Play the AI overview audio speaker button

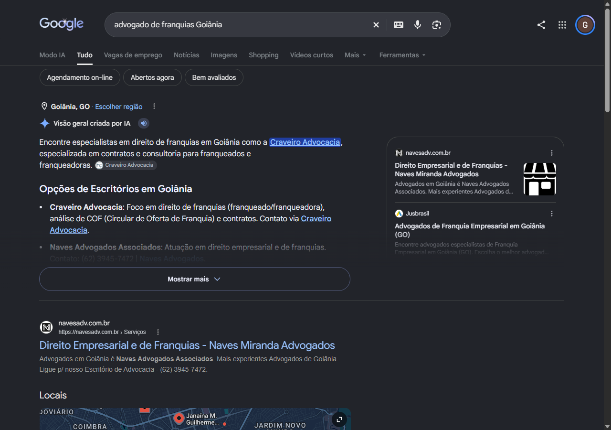(x=144, y=124)
